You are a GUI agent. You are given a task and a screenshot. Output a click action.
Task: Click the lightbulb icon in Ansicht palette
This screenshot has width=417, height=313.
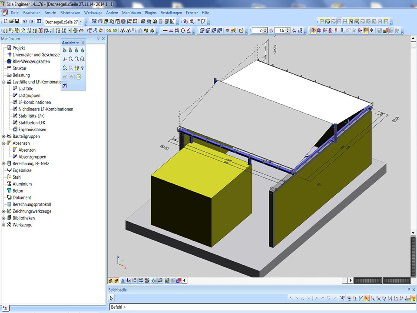[82, 68]
